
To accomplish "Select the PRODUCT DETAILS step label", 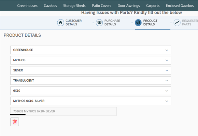I will pos(150,23).
